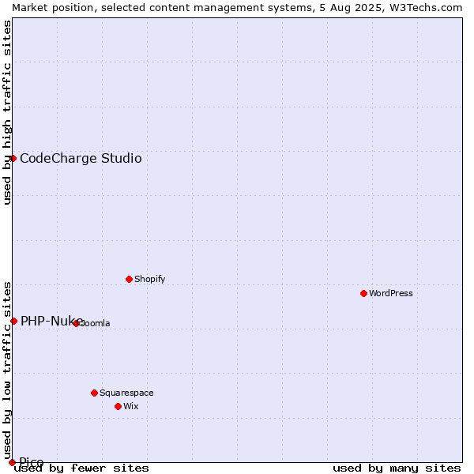
Task: Click the 'Wix' label text
Action: (131, 406)
